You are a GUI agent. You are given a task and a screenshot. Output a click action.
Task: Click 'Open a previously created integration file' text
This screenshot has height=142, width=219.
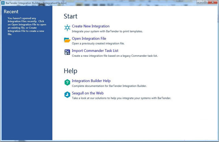click(x=98, y=43)
